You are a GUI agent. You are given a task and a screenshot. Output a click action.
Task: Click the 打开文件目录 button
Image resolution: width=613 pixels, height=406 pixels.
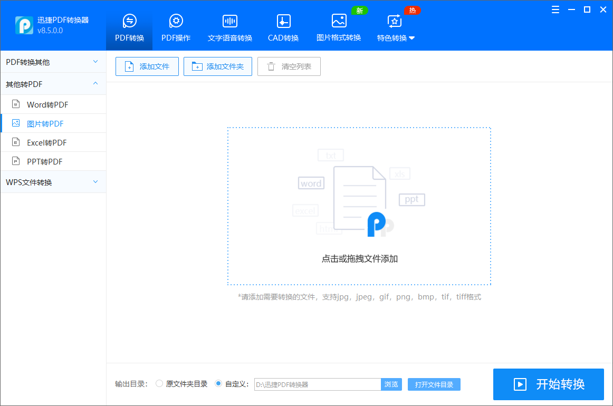434,384
